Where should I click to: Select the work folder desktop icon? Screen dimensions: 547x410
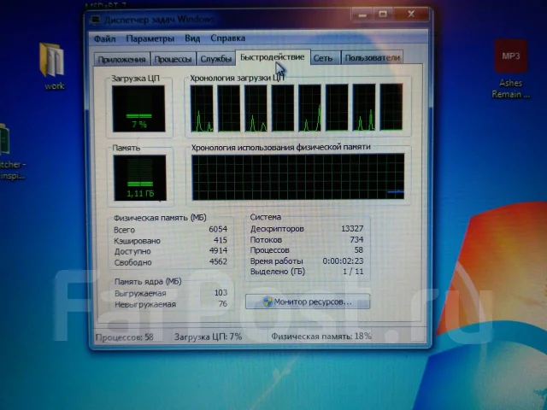point(53,67)
